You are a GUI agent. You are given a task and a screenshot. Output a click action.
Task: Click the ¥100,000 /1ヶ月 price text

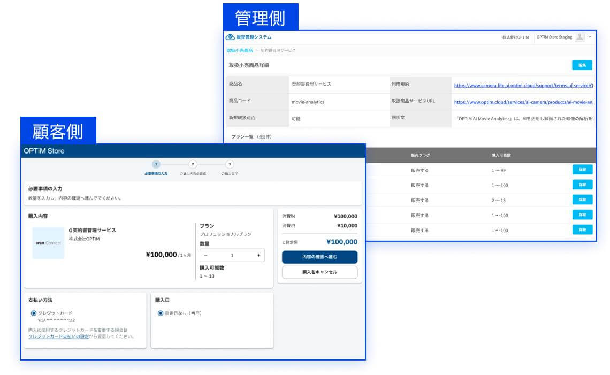pos(169,255)
